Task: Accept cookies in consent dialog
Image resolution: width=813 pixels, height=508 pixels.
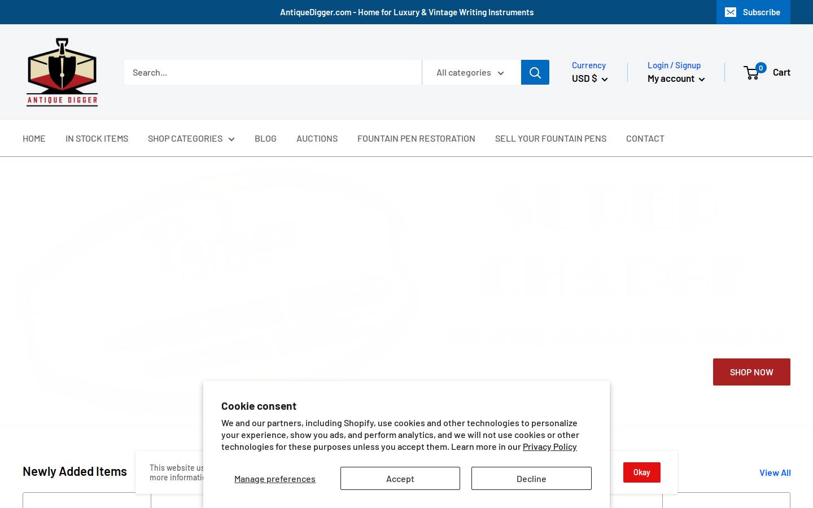Action: tap(400, 478)
